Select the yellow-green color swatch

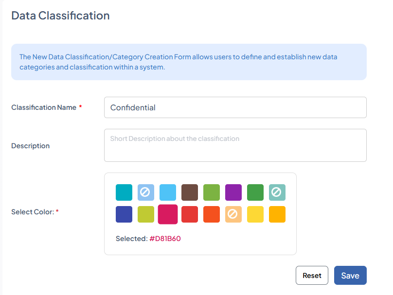pyautogui.click(x=146, y=214)
